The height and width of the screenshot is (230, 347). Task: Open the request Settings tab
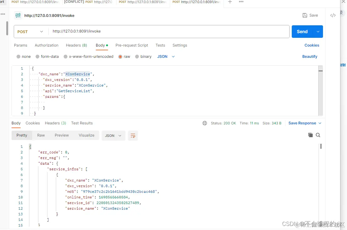(x=180, y=45)
